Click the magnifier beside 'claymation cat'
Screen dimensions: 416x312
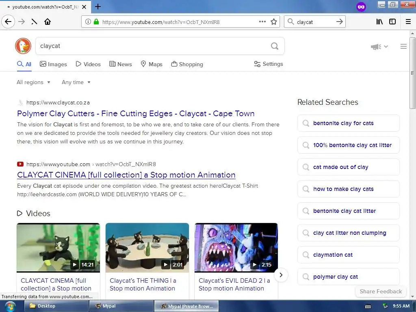(306, 255)
